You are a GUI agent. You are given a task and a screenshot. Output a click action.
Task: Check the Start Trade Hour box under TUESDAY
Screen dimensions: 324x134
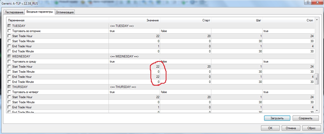pyautogui.click(x=9, y=36)
